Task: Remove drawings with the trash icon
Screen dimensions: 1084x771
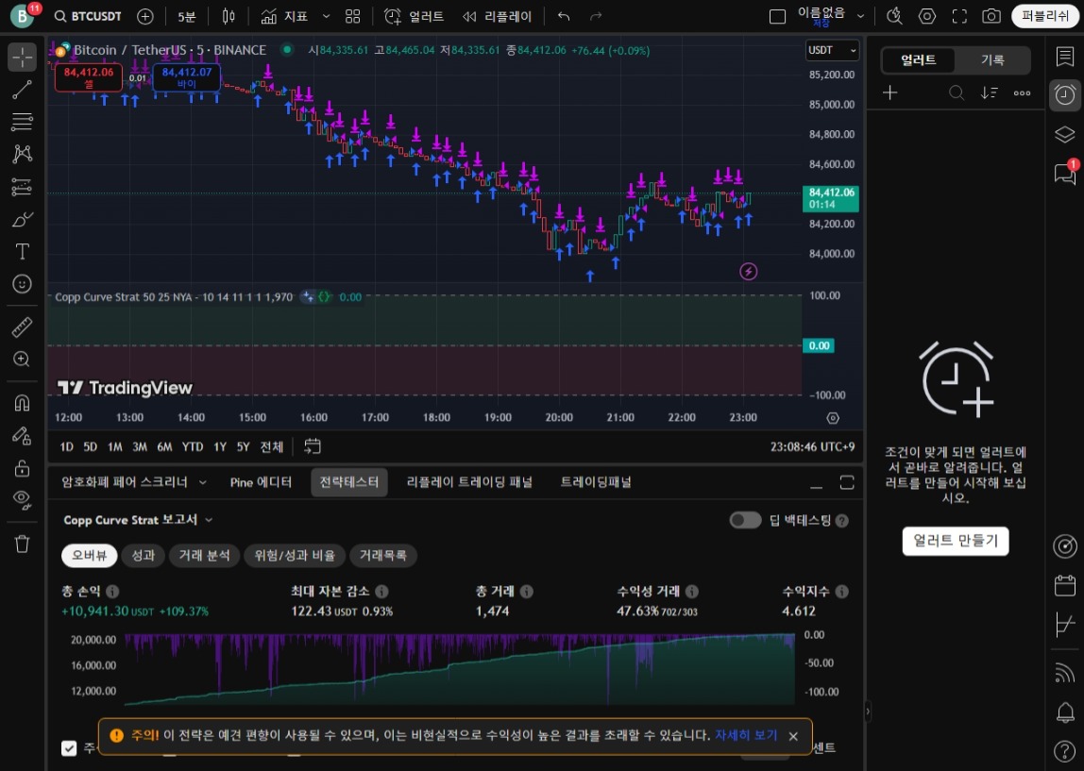Action: (x=22, y=544)
